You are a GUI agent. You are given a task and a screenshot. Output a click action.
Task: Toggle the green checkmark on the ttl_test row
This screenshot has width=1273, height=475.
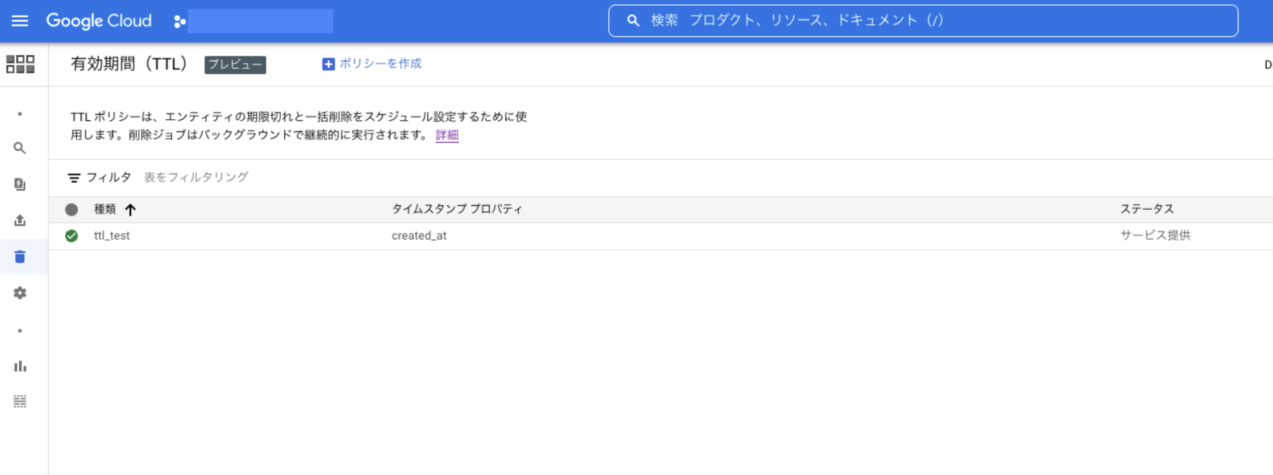click(72, 236)
